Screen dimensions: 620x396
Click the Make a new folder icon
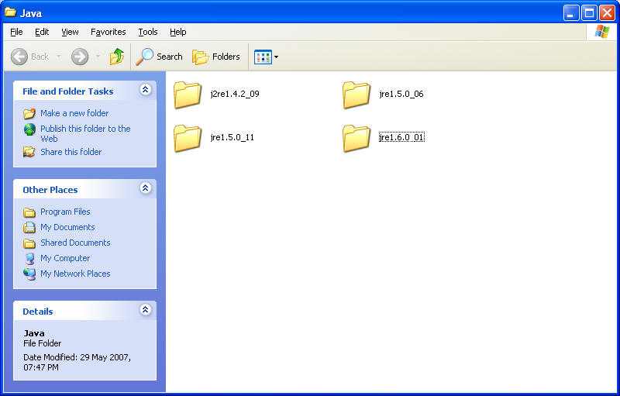29,113
